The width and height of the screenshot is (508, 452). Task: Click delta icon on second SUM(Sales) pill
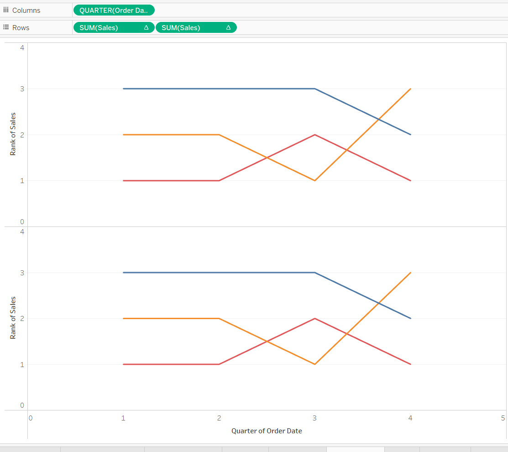pos(228,27)
